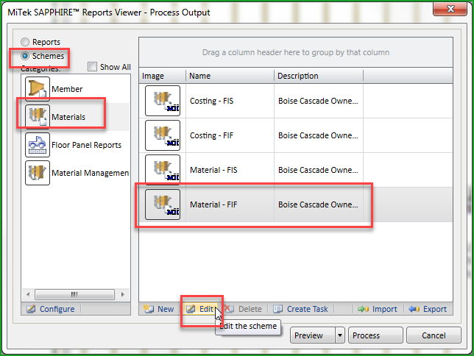Create a New scheme
Image resolution: width=474 pixels, height=356 pixels.
[x=159, y=309]
